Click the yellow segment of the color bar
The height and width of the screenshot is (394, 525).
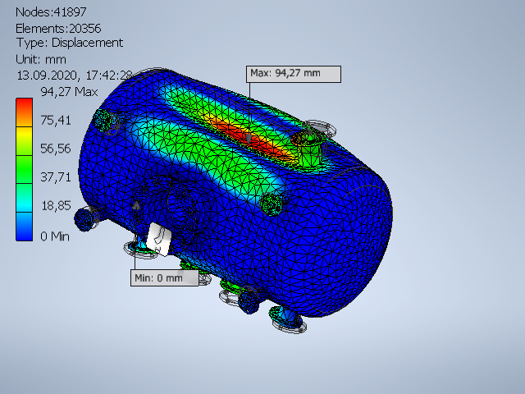[24, 140]
